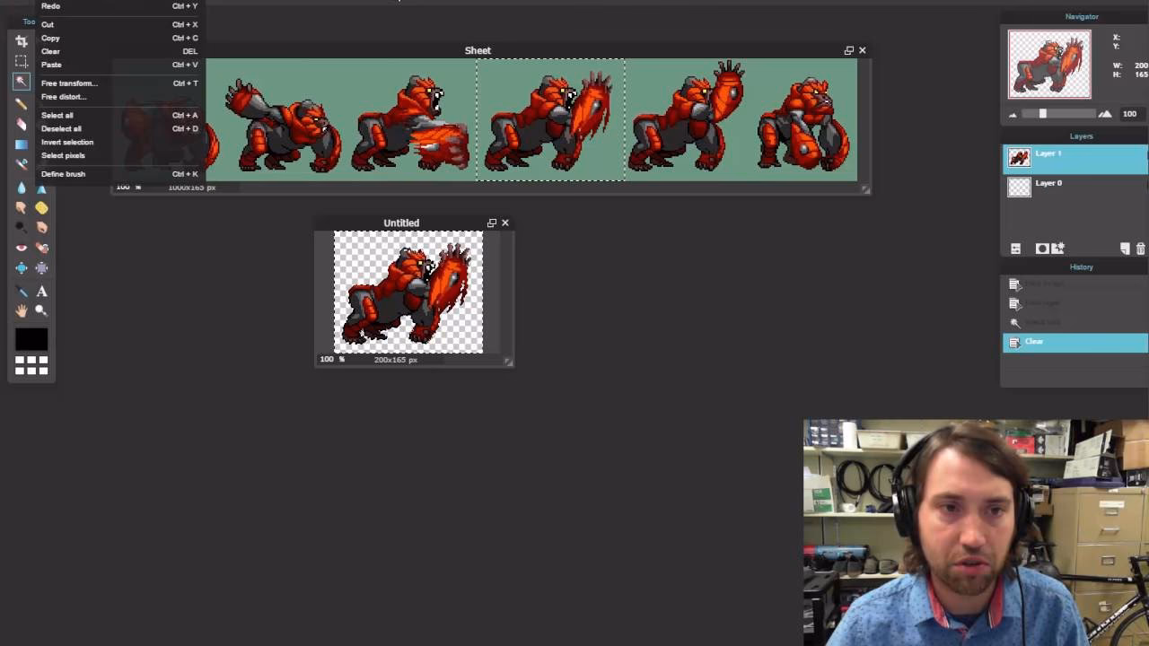
Task: Create a new layer
Action: [x=1125, y=249]
